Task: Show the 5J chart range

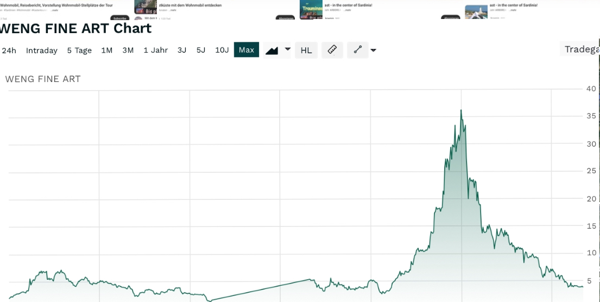Action: click(201, 50)
